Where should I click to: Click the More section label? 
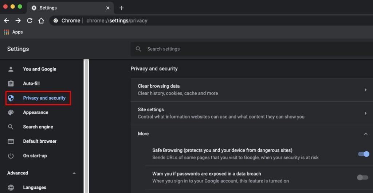(143, 134)
